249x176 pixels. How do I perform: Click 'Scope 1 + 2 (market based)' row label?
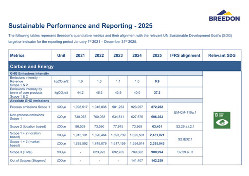click(x=25, y=143)
